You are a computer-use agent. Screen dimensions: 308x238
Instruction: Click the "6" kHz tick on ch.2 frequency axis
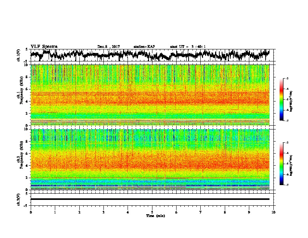[28, 153]
